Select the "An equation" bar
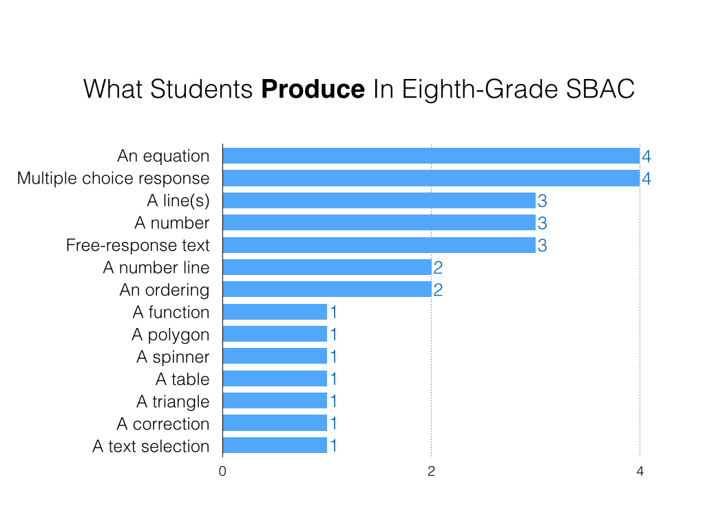This screenshot has height=528, width=705. click(x=431, y=156)
